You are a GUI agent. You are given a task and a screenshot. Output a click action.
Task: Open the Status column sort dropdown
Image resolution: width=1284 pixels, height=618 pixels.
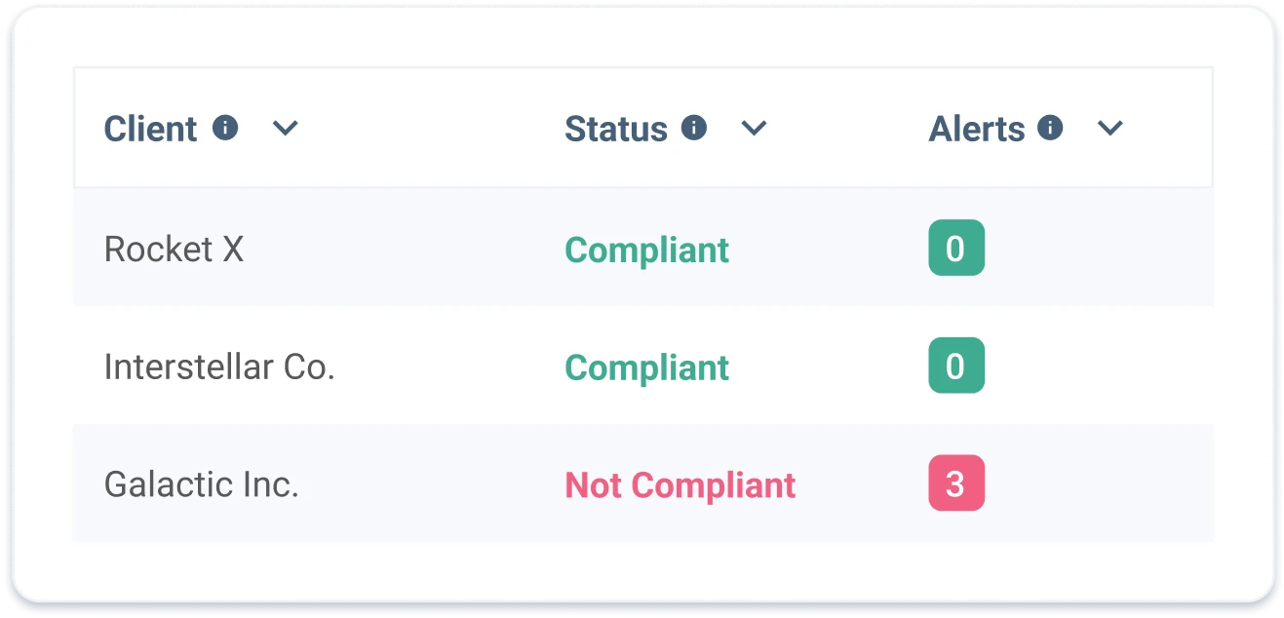click(x=755, y=128)
